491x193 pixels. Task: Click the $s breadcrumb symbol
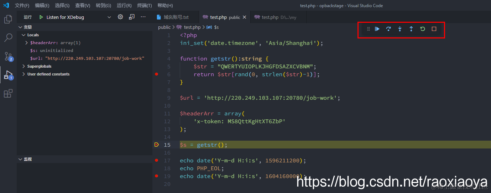coord(213,27)
